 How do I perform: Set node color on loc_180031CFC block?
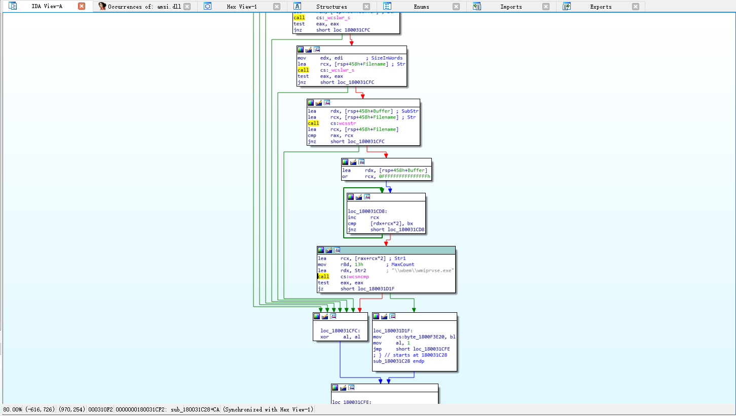317,316
